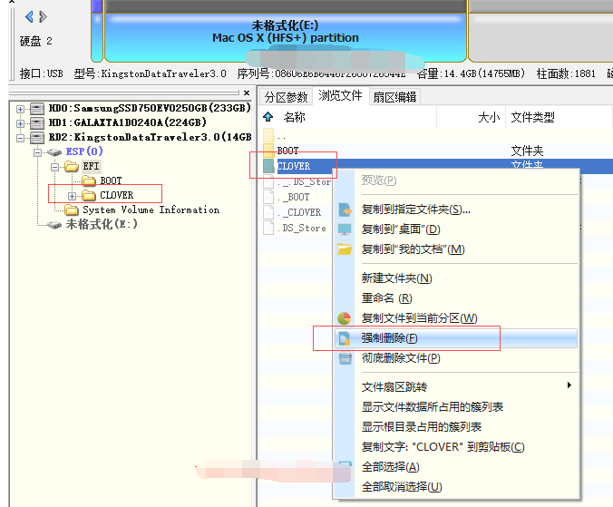Select 重命名(R) in the context menu

[x=386, y=298]
